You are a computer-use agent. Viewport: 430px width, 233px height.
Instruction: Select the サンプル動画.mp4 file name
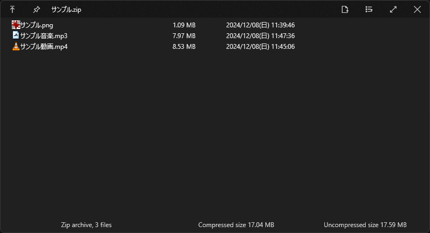point(44,47)
